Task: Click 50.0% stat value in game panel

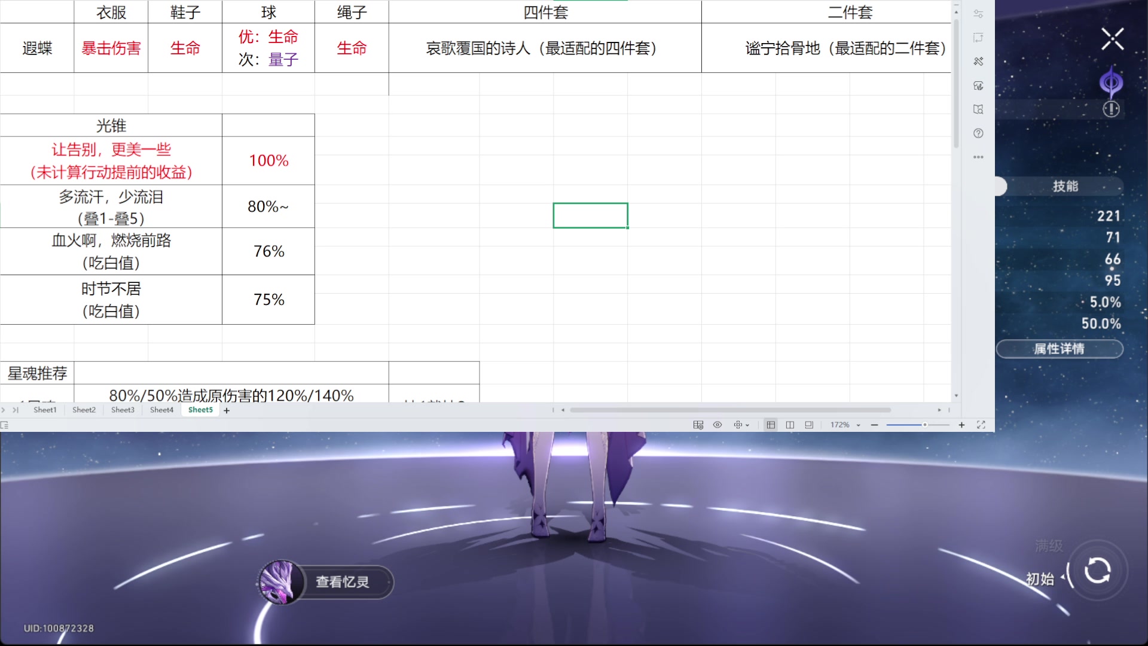Action: 1101,324
